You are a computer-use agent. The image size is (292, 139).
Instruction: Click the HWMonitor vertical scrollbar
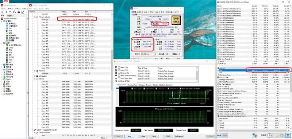click(x=112, y=70)
